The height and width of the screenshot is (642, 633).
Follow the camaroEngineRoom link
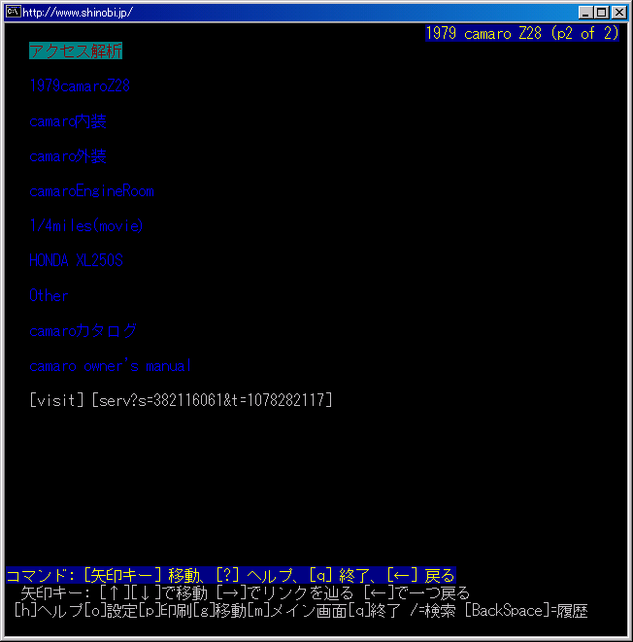pyautogui.click(x=91, y=191)
